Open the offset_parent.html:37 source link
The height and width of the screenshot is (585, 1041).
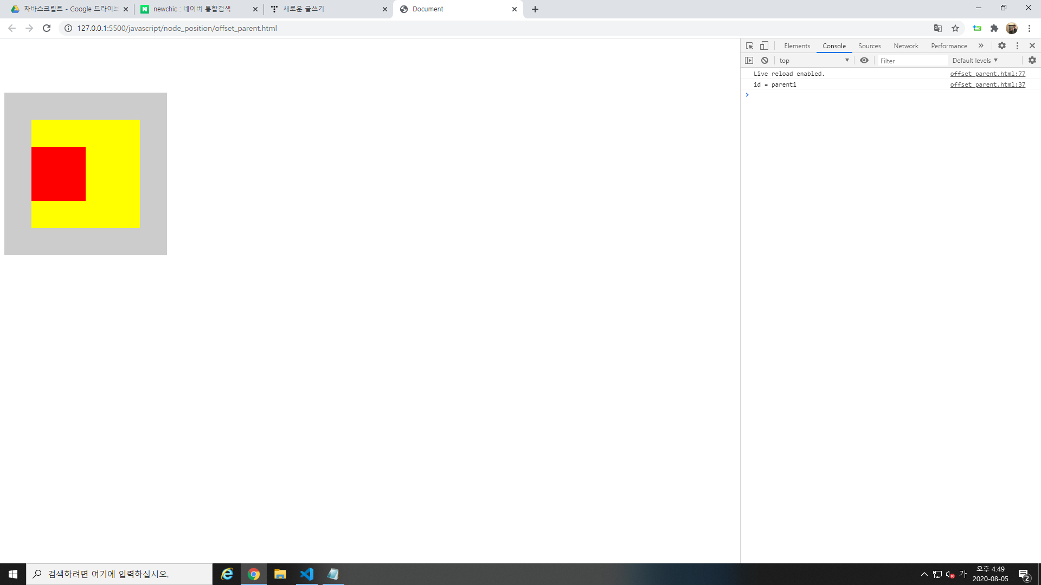987,84
